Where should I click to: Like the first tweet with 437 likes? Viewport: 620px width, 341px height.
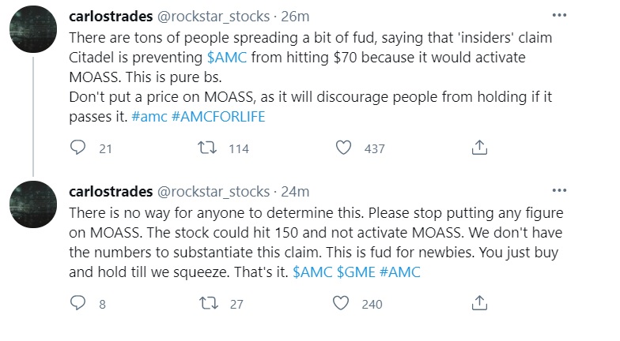[x=342, y=148]
